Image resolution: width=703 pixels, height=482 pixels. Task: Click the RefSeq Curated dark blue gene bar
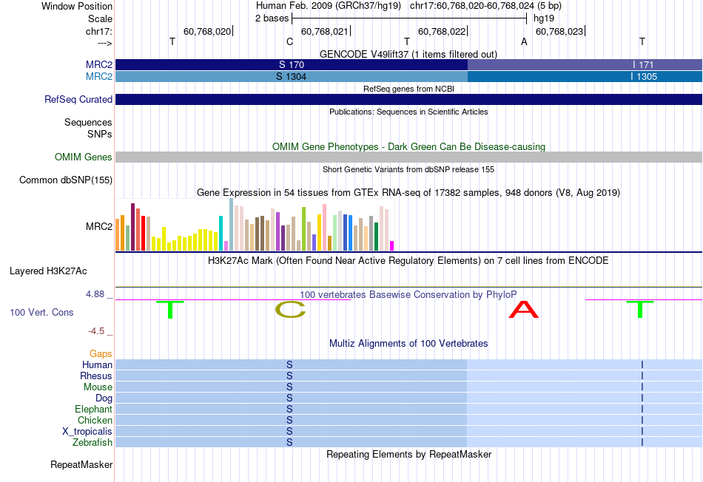pos(408,100)
